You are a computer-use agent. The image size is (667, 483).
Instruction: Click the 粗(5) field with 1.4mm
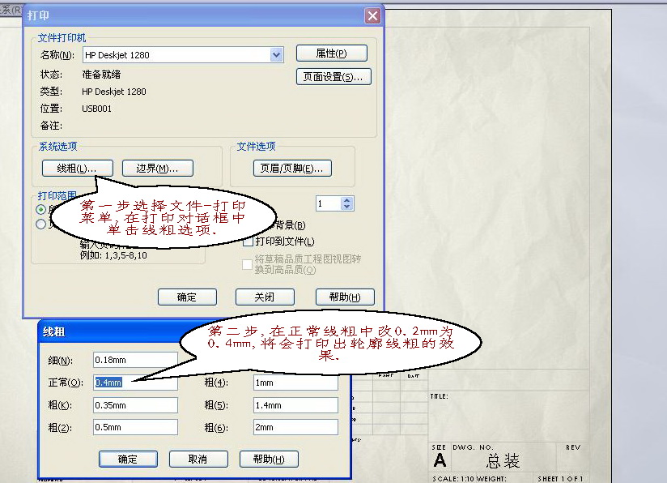coord(295,405)
